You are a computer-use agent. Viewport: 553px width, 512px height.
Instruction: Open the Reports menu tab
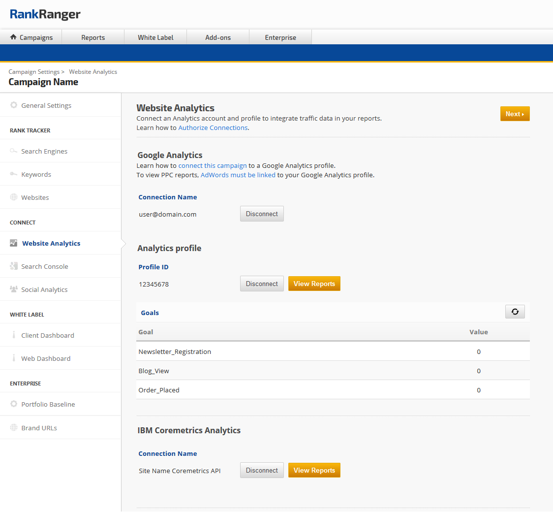(93, 37)
